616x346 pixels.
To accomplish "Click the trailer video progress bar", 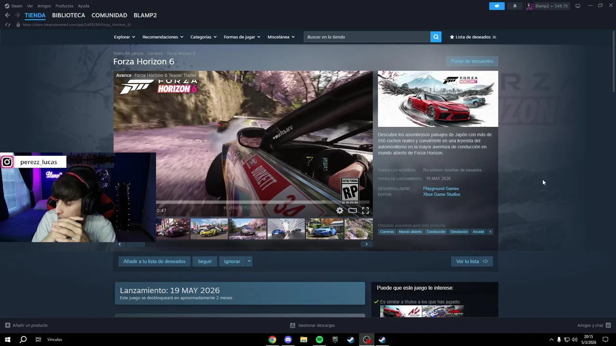I will [x=262, y=202].
